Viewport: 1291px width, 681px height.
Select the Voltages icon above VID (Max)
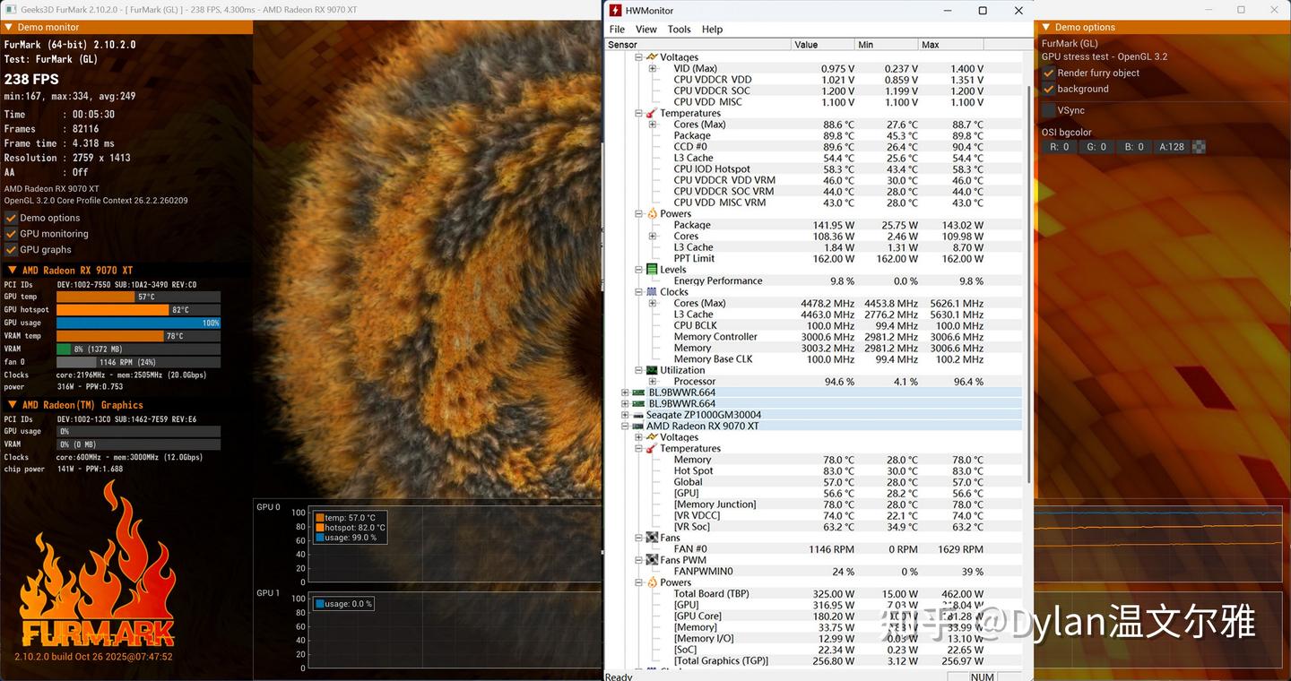click(652, 57)
